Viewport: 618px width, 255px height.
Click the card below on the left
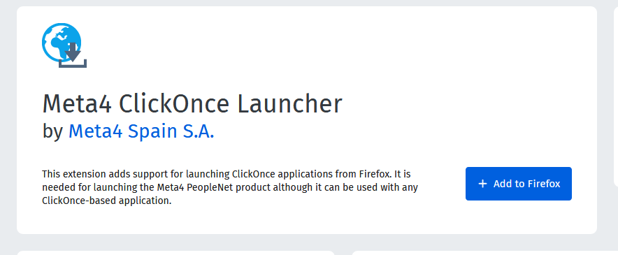(175, 253)
